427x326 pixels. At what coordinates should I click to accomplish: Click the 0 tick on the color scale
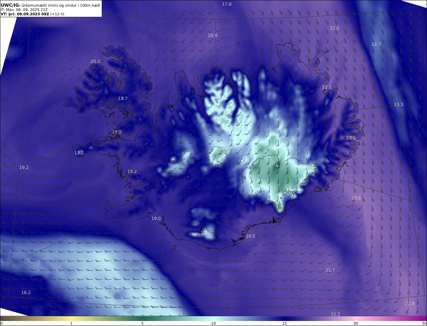click(1, 323)
